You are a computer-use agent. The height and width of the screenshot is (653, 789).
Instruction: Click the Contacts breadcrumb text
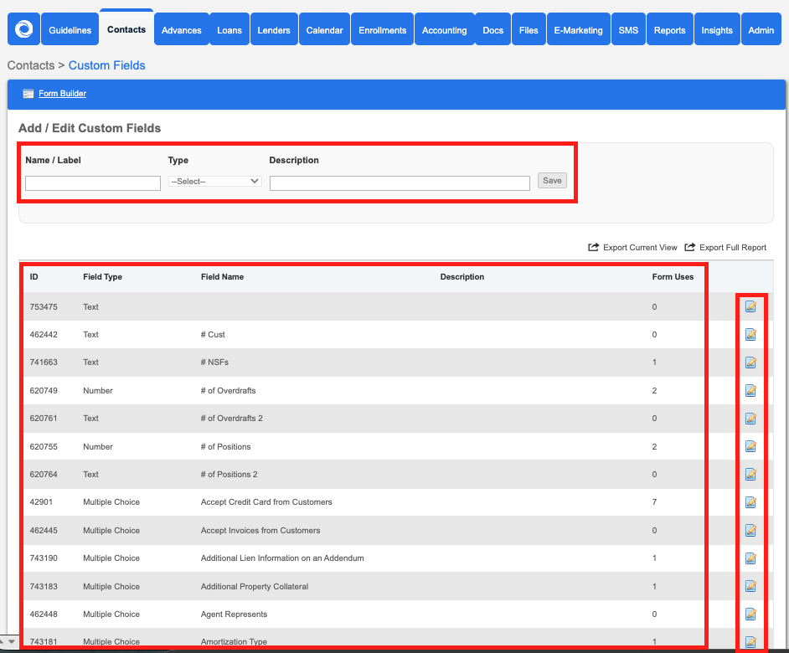pyautogui.click(x=31, y=65)
